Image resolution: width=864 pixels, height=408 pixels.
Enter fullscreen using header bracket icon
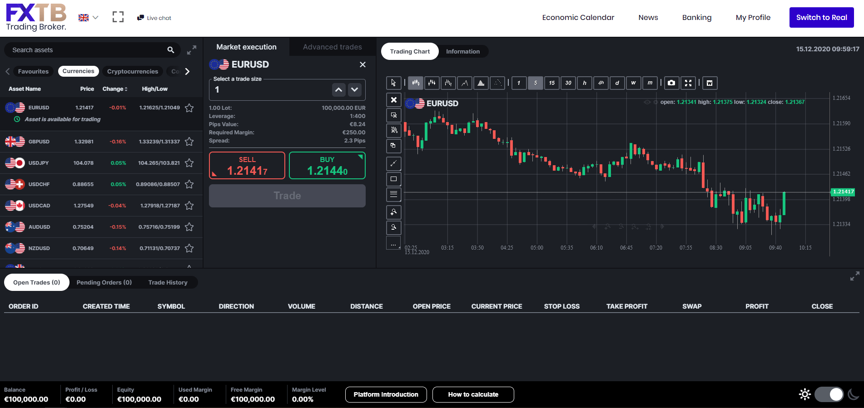pos(118,17)
